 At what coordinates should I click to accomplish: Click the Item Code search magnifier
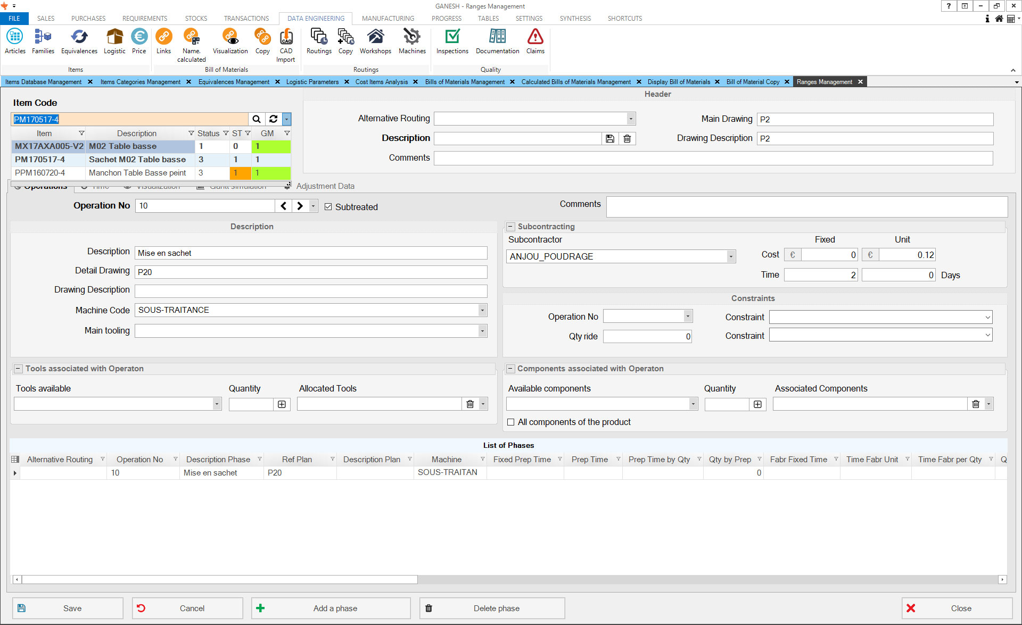(x=257, y=119)
